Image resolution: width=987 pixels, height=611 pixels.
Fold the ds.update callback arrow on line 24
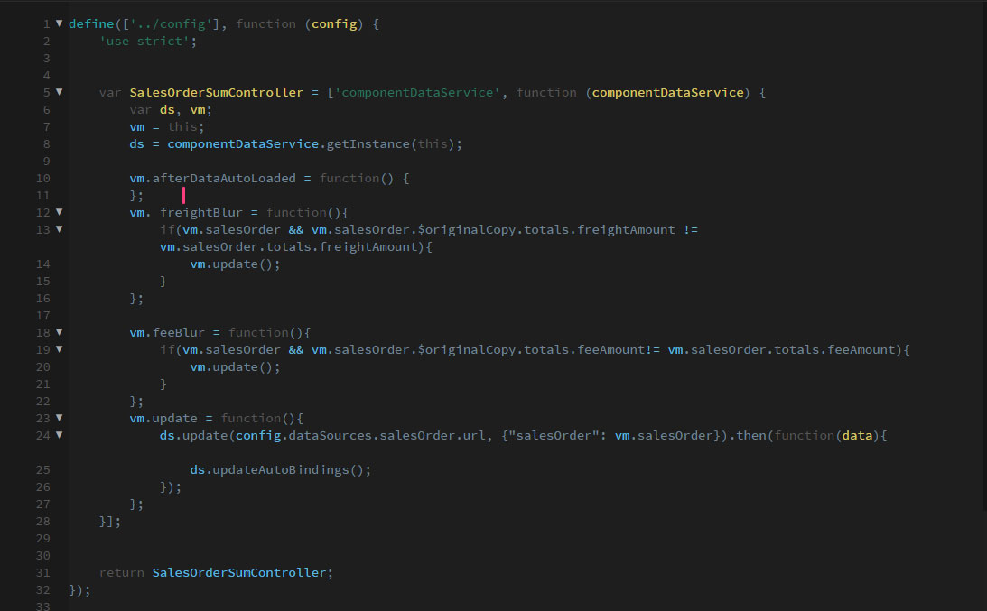[60, 434]
